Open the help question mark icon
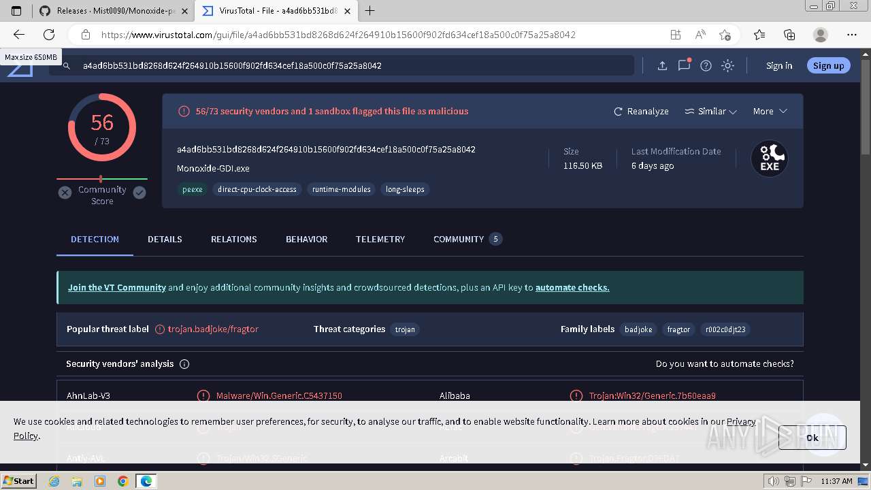871x490 pixels. [x=706, y=66]
